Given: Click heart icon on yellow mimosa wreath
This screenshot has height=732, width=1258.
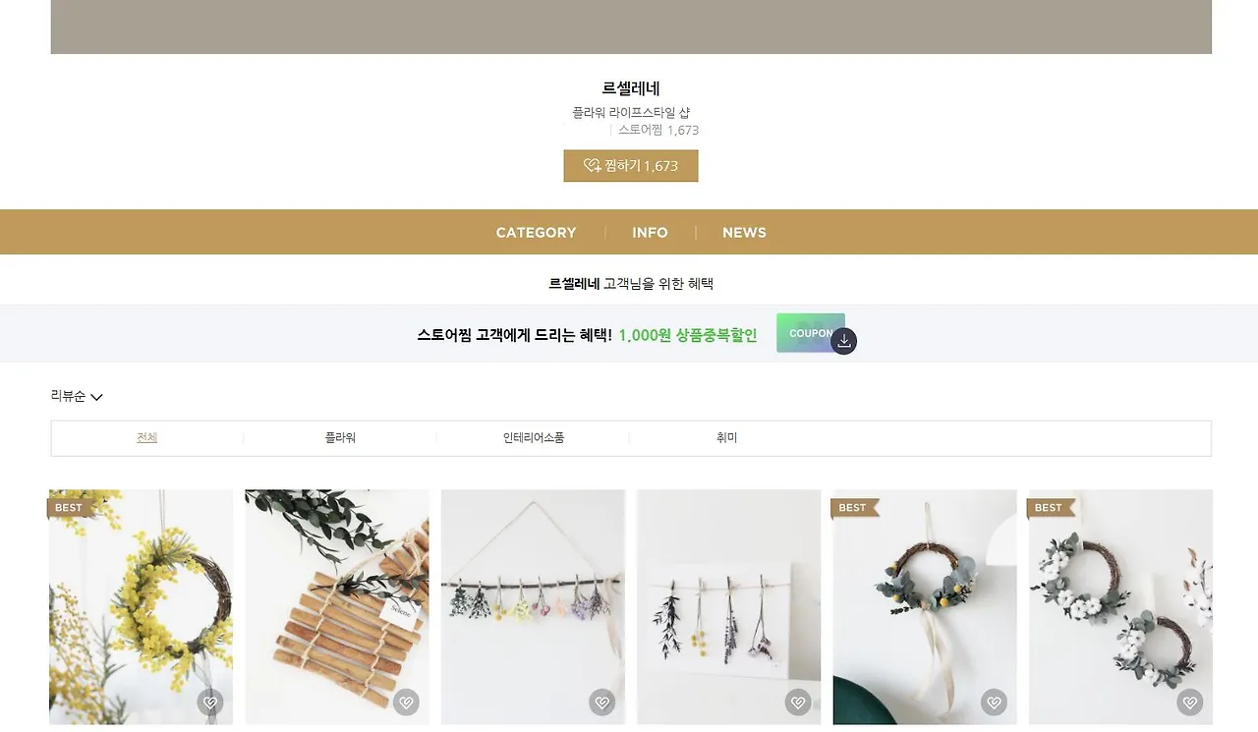Looking at the screenshot, I should tap(210, 703).
